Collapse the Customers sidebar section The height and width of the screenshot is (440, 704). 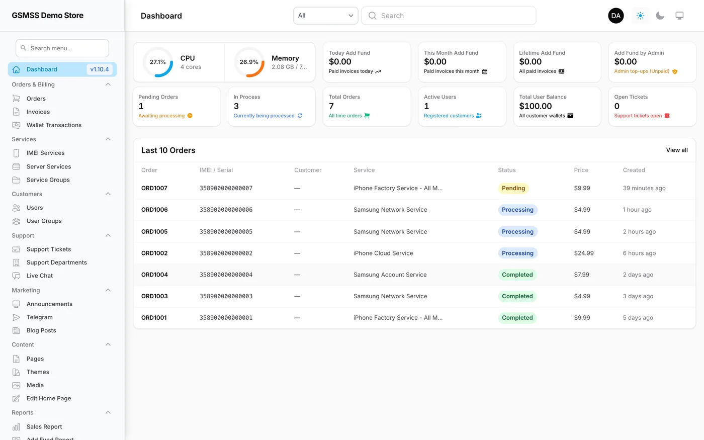108,194
